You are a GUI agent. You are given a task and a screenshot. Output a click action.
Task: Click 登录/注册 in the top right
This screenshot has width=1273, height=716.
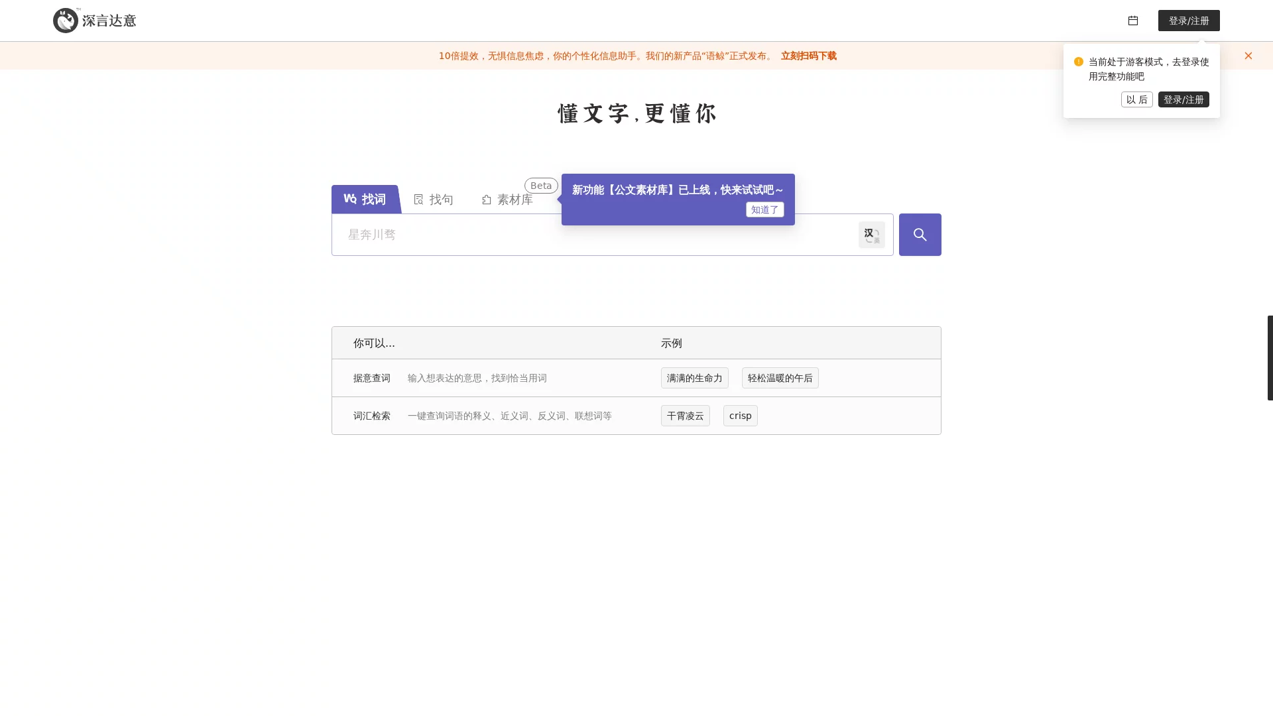(1188, 21)
